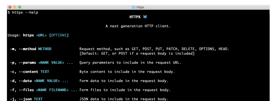
Task: Click 'Form files to include' description
Action: (125, 90)
